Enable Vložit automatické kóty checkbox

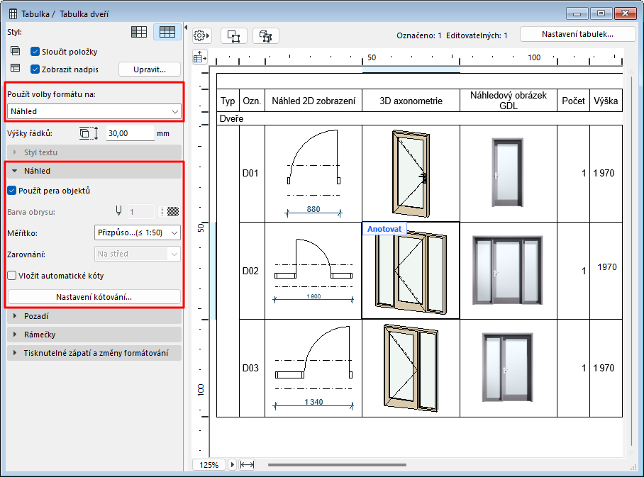click(11, 276)
